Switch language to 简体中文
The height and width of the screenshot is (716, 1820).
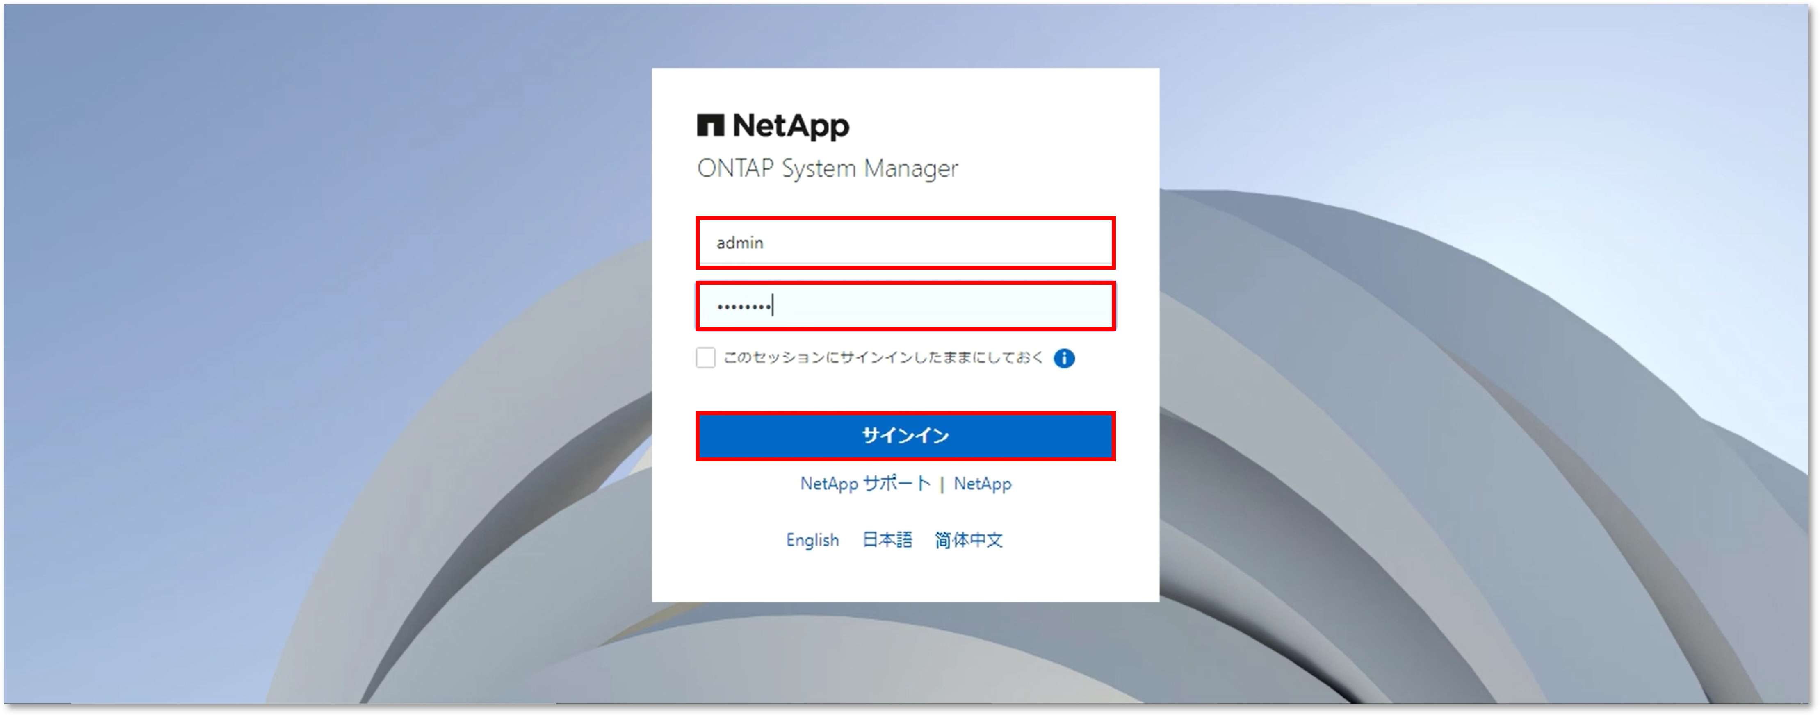click(968, 540)
